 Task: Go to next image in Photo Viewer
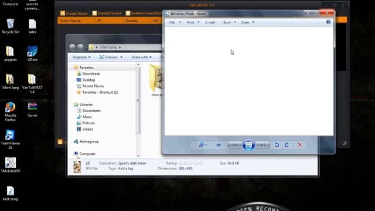(262, 145)
